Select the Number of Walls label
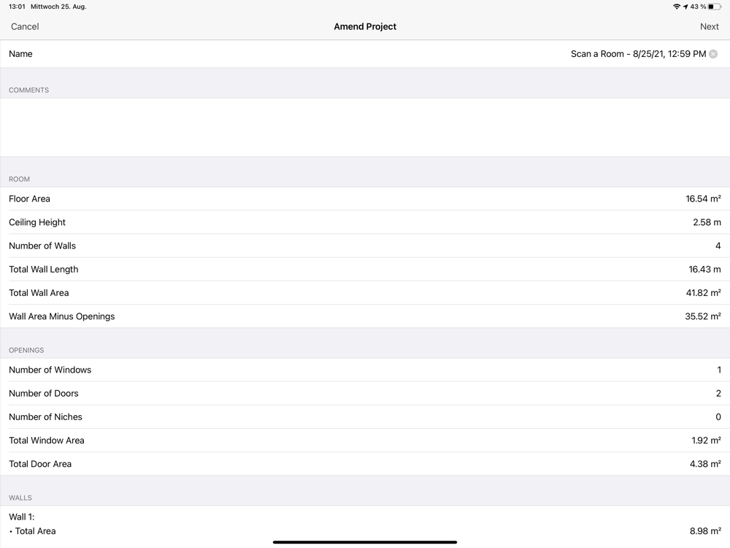This screenshot has width=730, height=548. coord(42,246)
